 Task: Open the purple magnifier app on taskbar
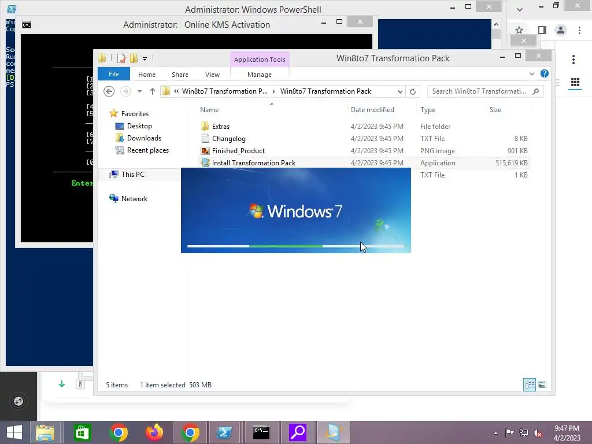point(298,432)
